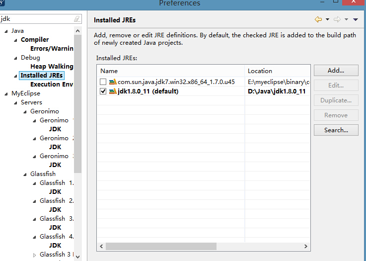
Task: Select com.sun.java.jdk7.win32.x86_64_1.7.0.u45 row name
Action: 176,82
